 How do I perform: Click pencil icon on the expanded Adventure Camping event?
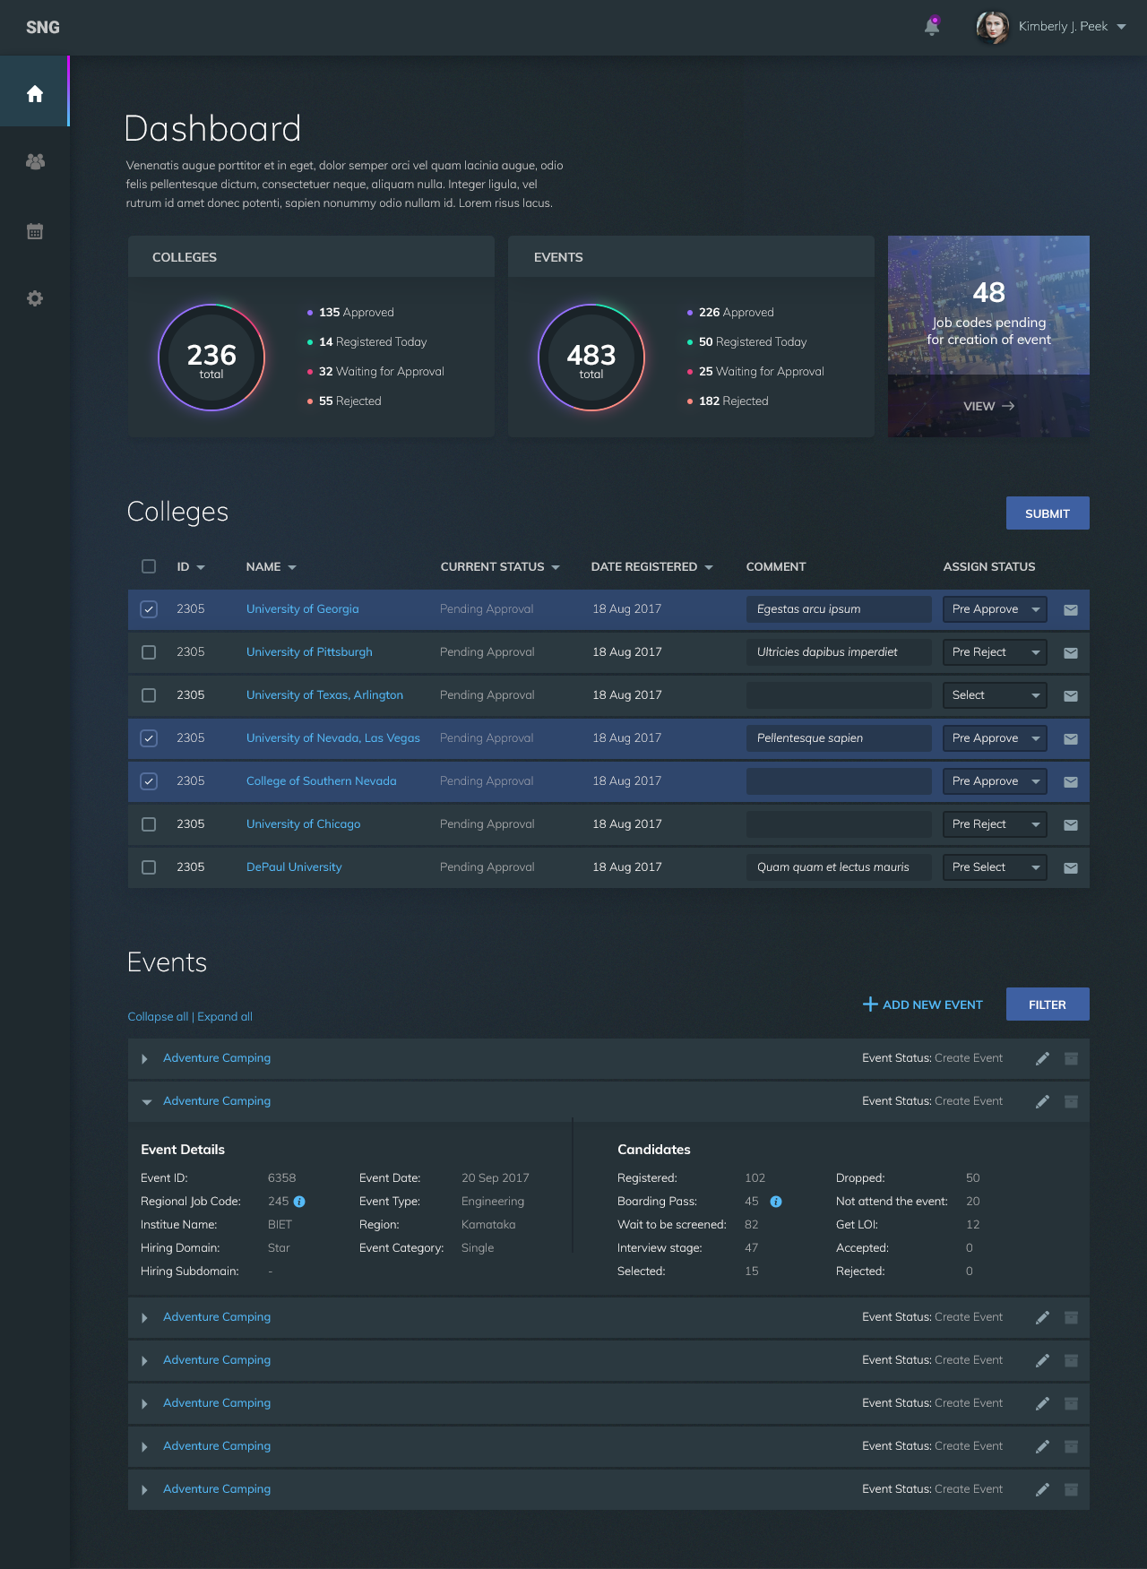[1042, 1101]
